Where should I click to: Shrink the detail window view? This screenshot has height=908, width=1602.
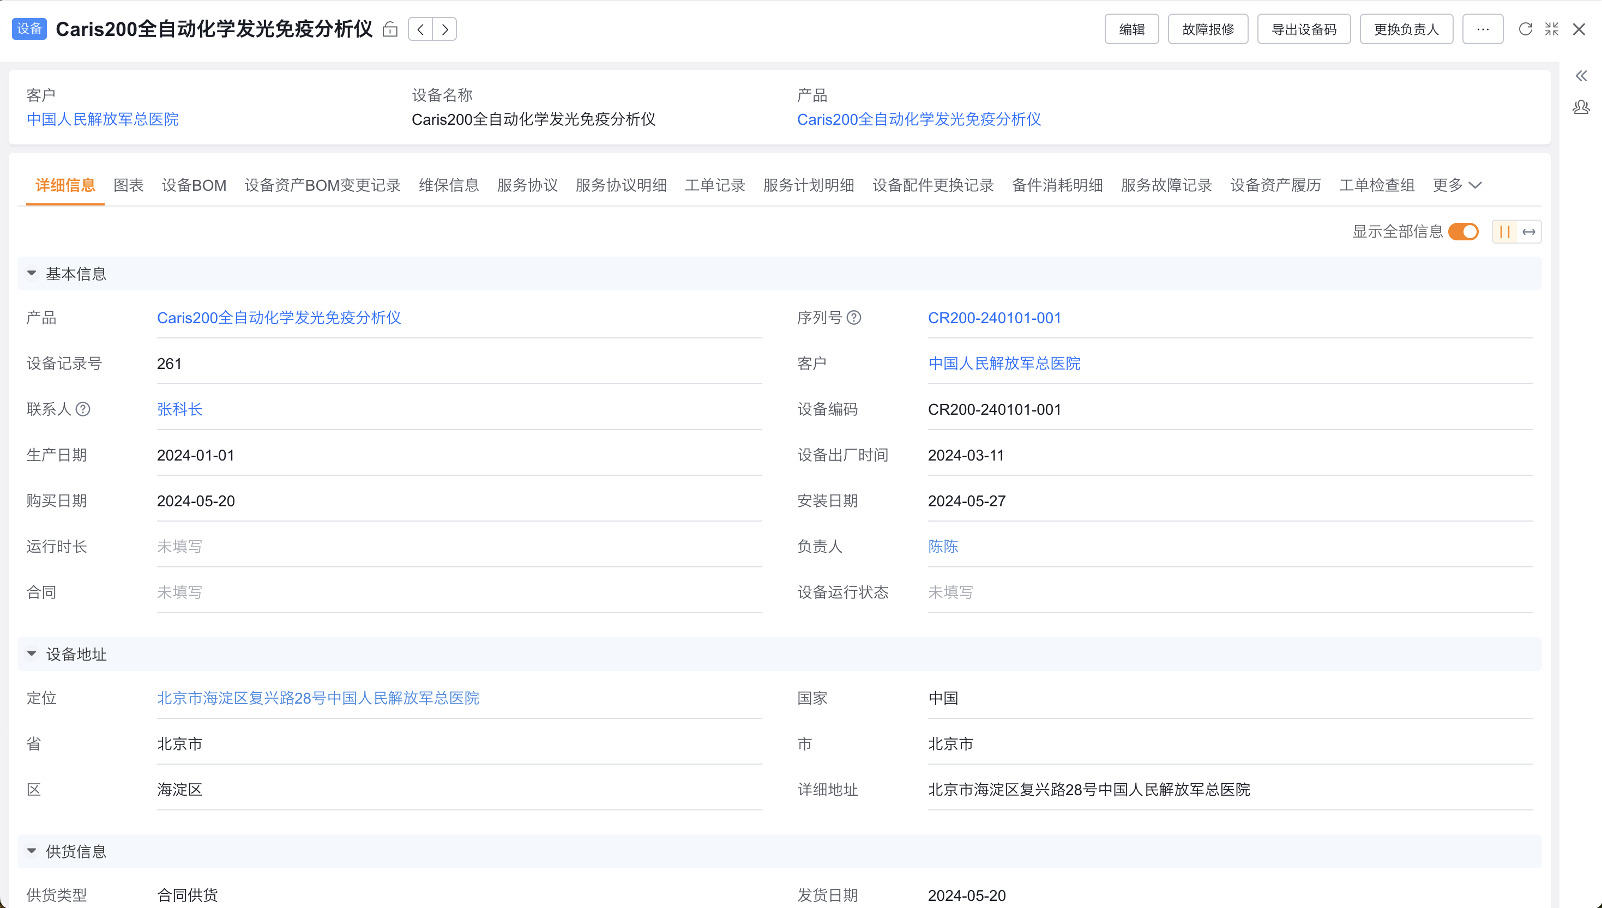pyautogui.click(x=1552, y=29)
